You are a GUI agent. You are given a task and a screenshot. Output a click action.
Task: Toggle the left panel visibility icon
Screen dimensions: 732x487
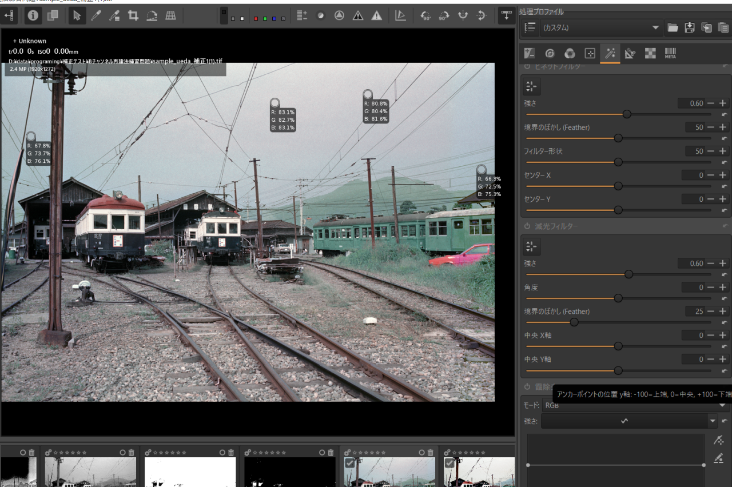[9, 16]
